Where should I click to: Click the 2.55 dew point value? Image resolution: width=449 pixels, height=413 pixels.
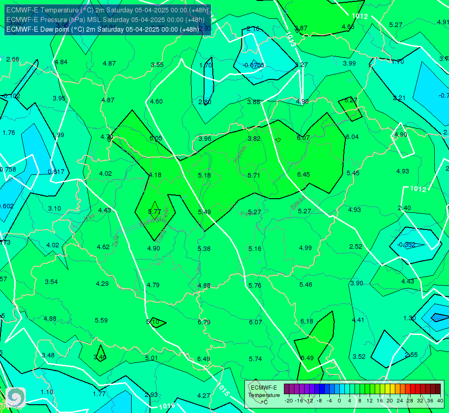pos(411,355)
